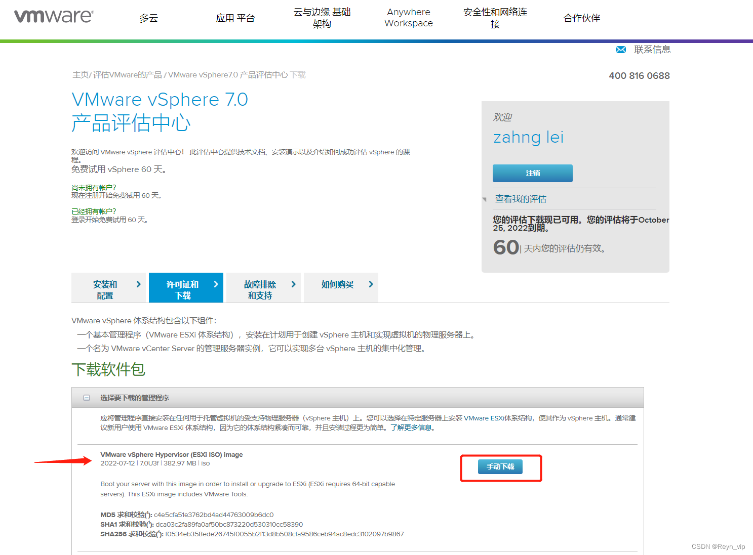Open the 云与边缘基础架构 menu
The width and height of the screenshot is (753, 555).
pos(322,18)
